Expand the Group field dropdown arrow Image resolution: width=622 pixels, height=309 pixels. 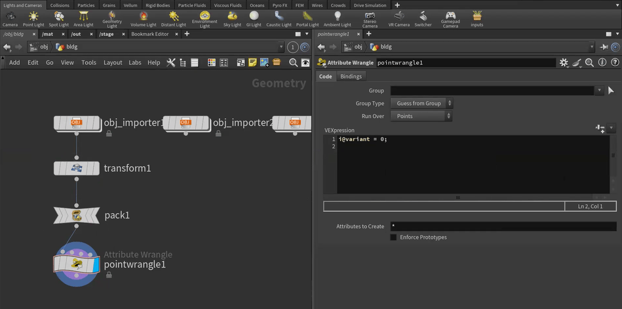pos(598,91)
